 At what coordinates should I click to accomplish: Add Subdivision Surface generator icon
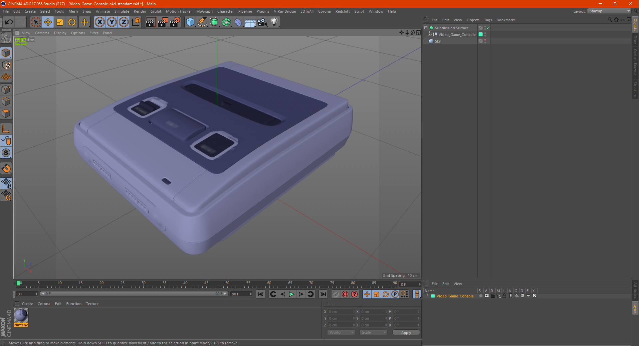[214, 22]
